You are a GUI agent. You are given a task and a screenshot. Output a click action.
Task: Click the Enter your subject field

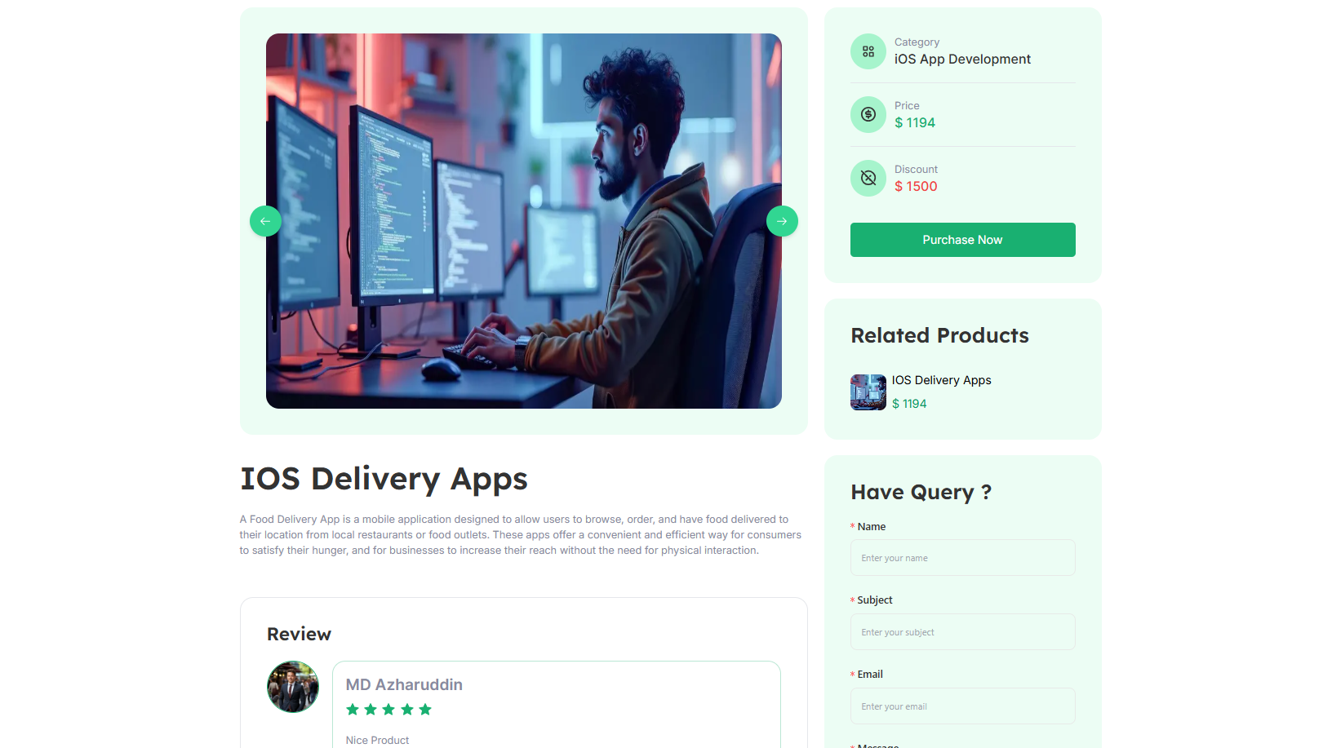point(962,632)
